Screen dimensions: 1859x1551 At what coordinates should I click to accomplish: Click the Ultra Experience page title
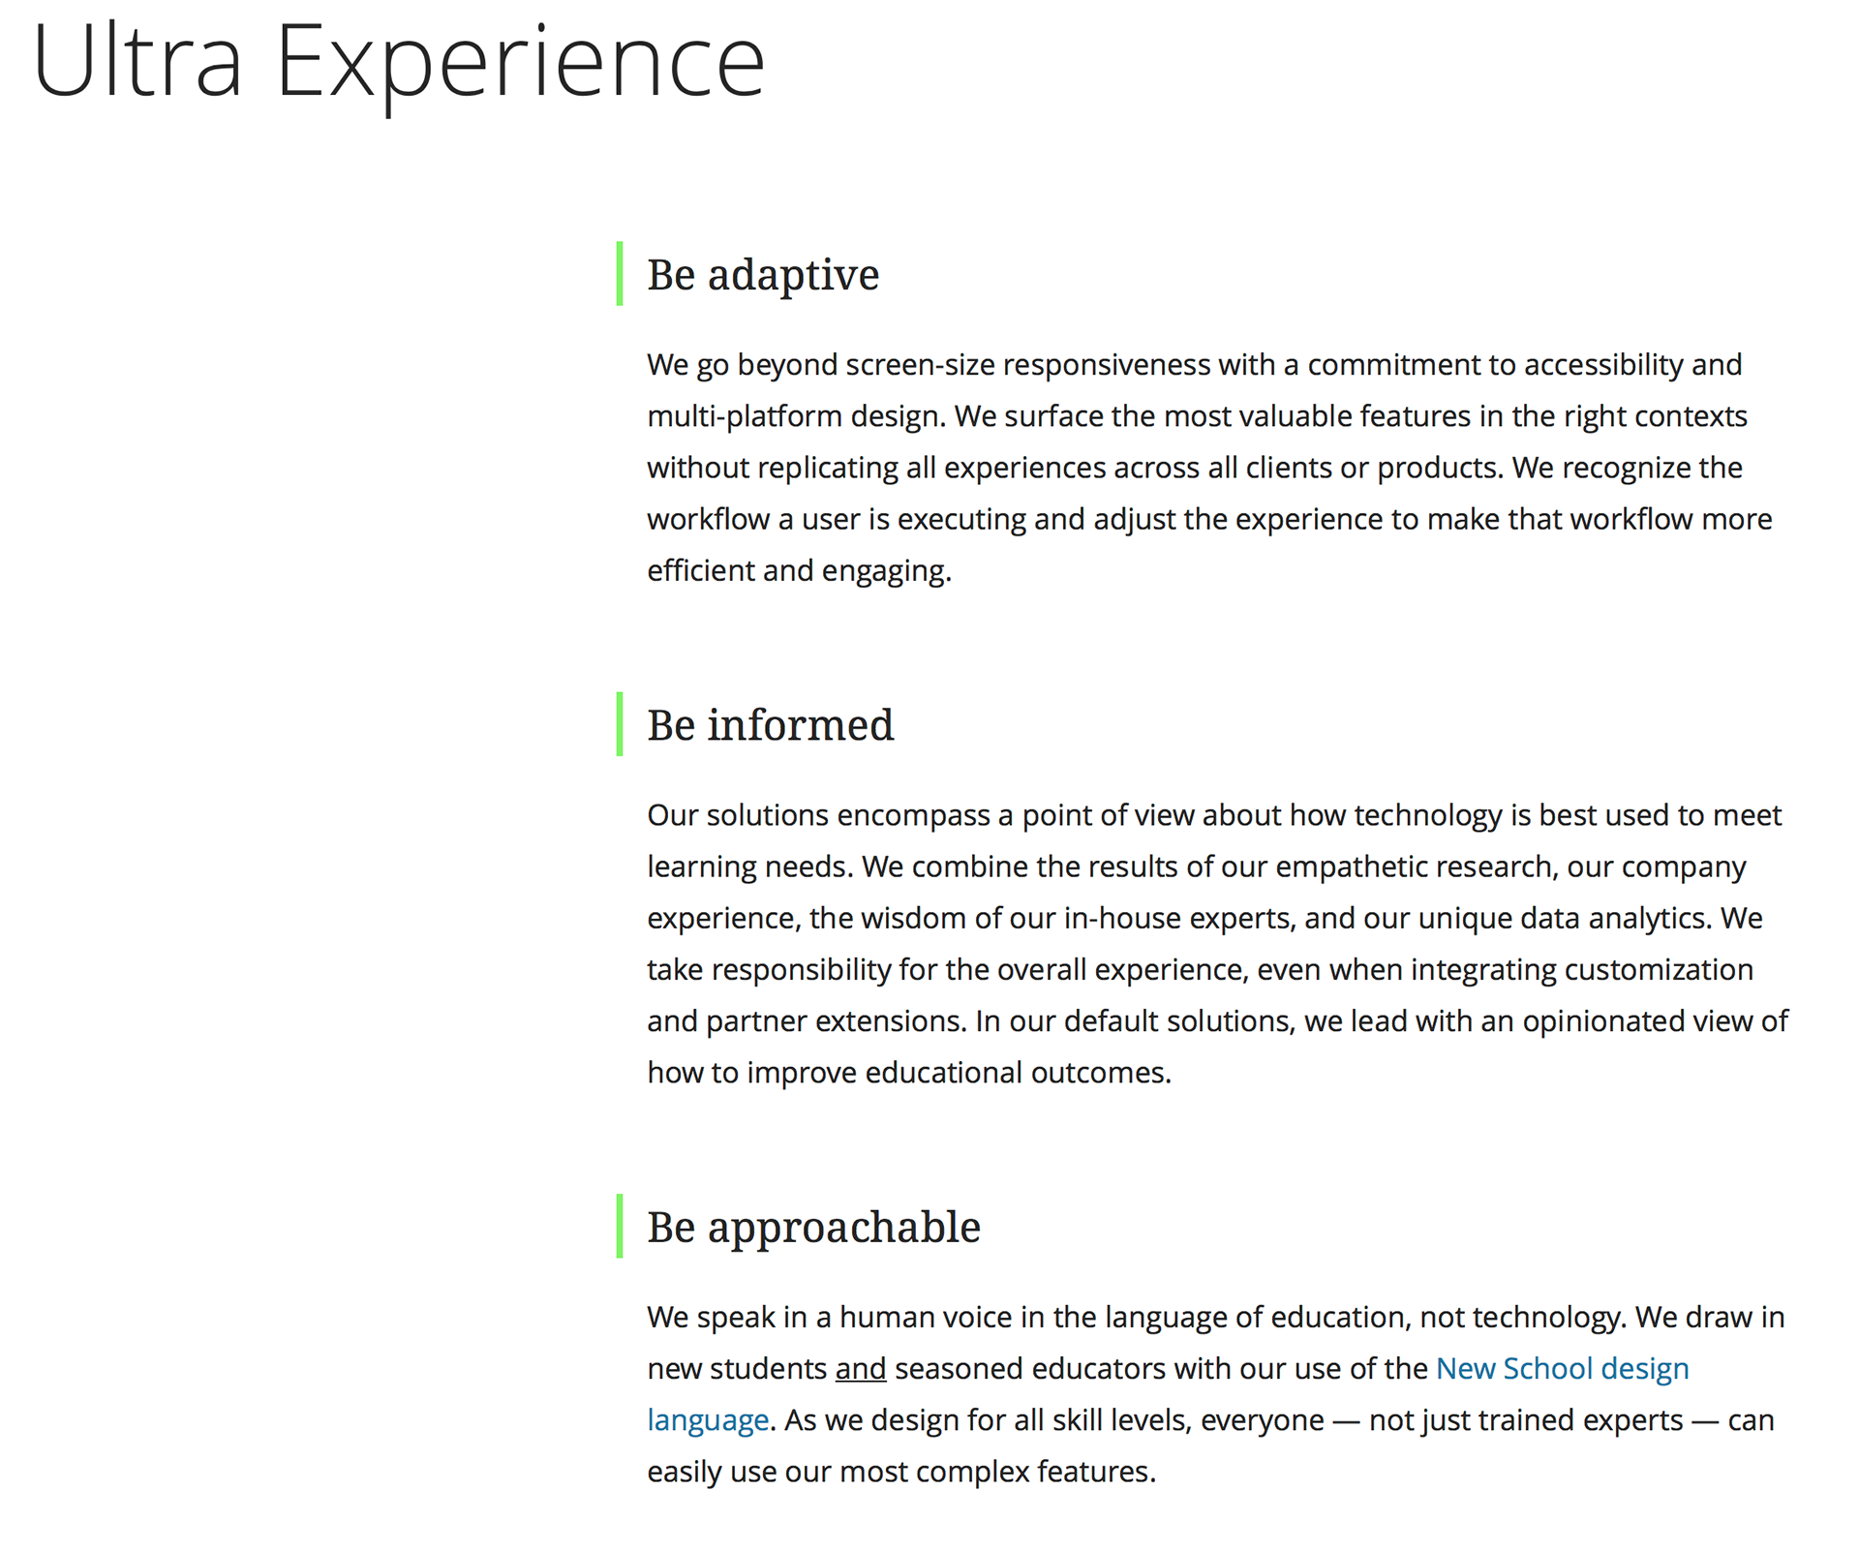coord(399,62)
